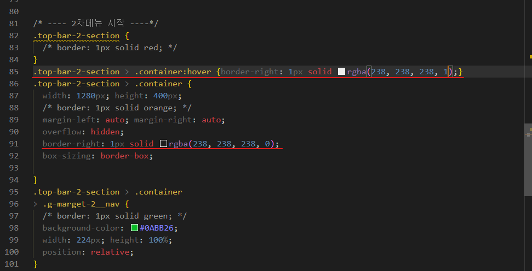This screenshot has height=271, width=532.
Task: Click the closing brace on line 84
Action: pyautogui.click(x=35, y=60)
